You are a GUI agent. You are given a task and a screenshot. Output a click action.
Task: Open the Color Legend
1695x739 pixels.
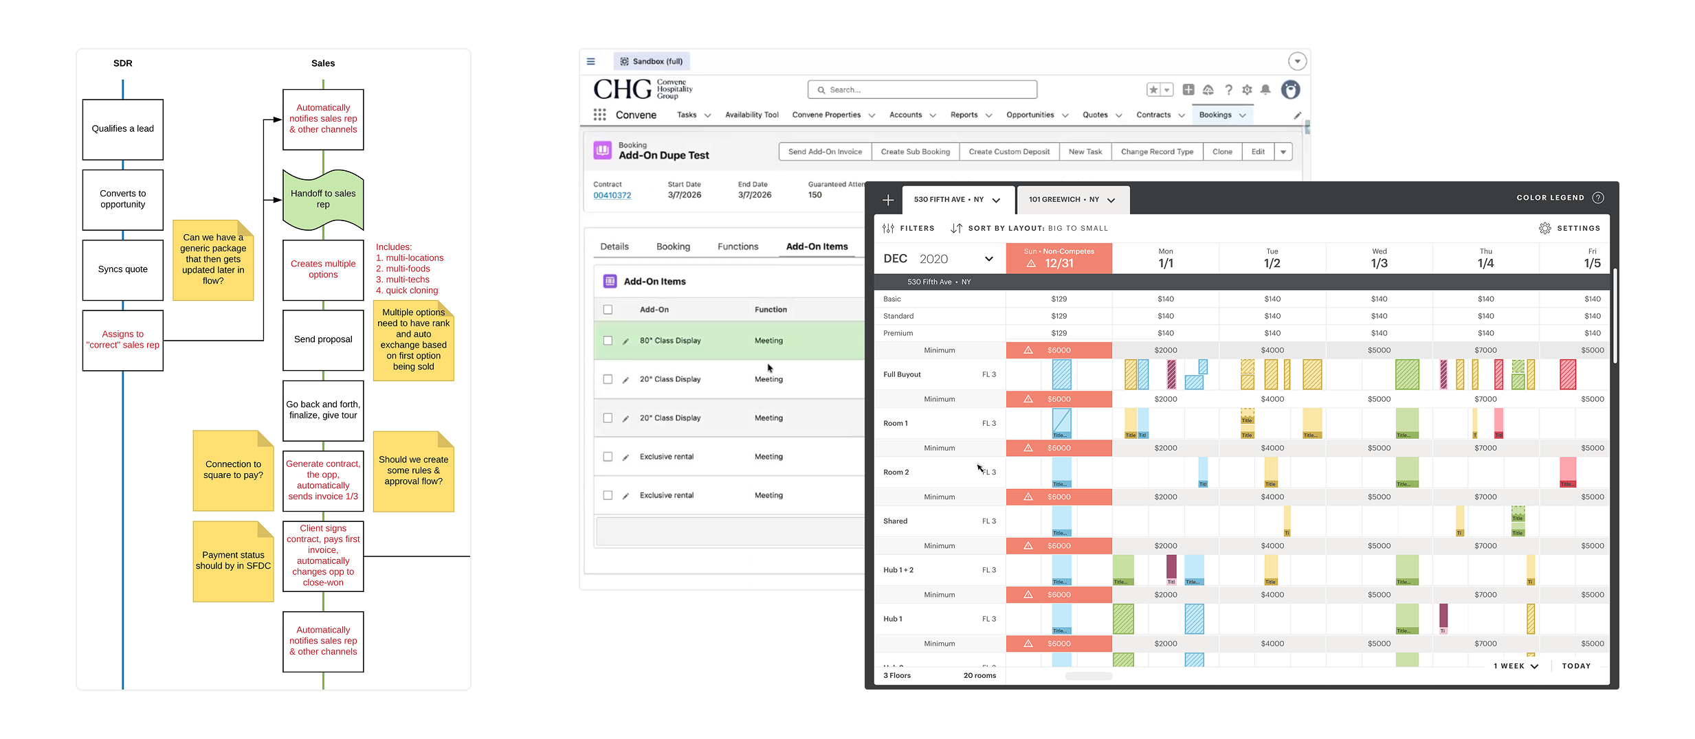1559,197
